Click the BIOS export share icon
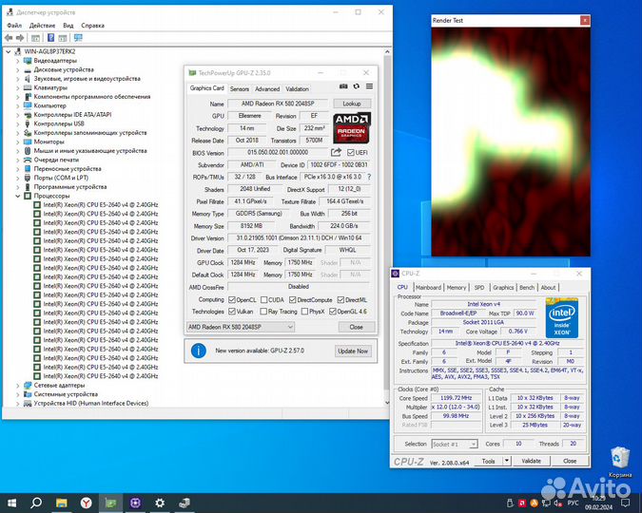642x513 pixels. click(337, 152)
